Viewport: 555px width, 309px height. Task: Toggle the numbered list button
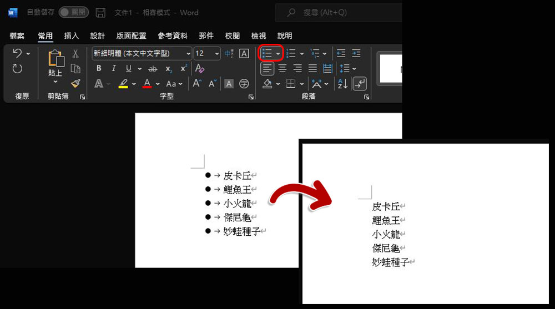pos(291,53)
